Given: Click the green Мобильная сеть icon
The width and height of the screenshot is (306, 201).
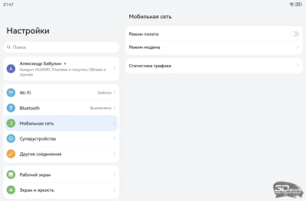Looking at the screenshot, I should 11,123.
